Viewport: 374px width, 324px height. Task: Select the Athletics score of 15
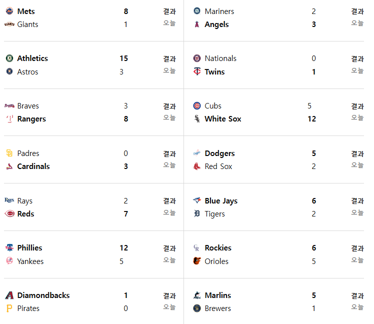pyautogui.click(x=124, y=58)
